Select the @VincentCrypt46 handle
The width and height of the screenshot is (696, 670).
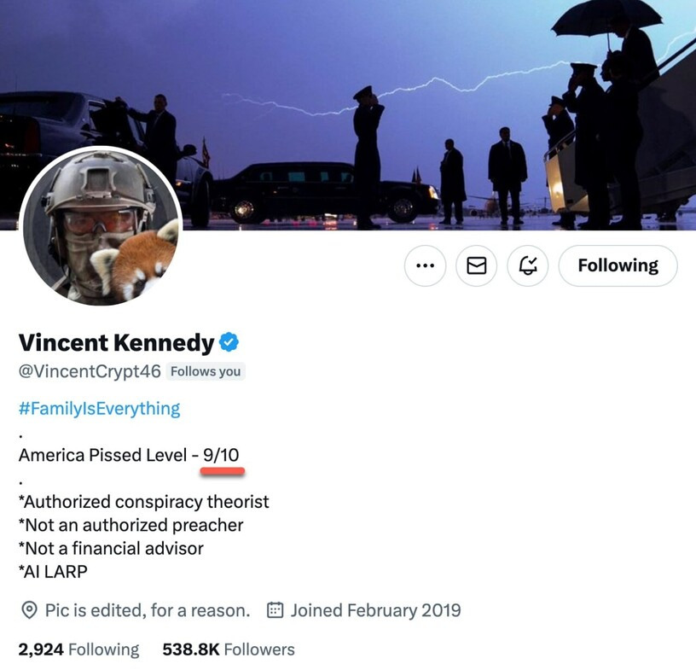point(90,371)
